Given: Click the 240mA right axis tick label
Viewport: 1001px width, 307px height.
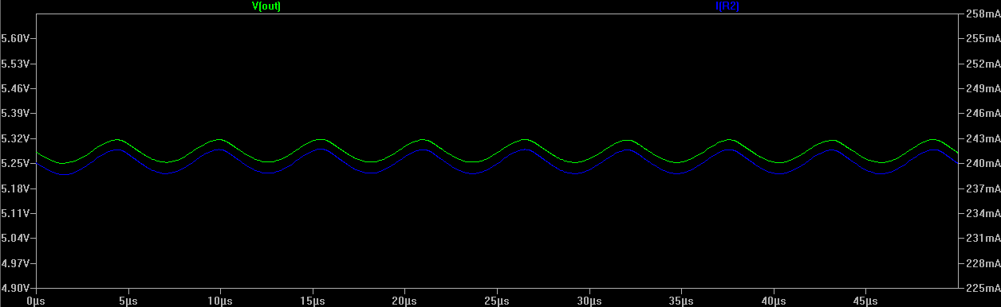Looking at the screenshot, I should [983, 163].
